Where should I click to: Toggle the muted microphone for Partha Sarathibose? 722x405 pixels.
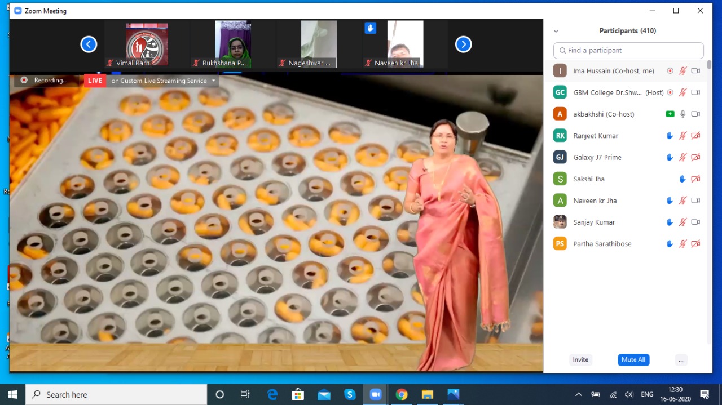683,244
